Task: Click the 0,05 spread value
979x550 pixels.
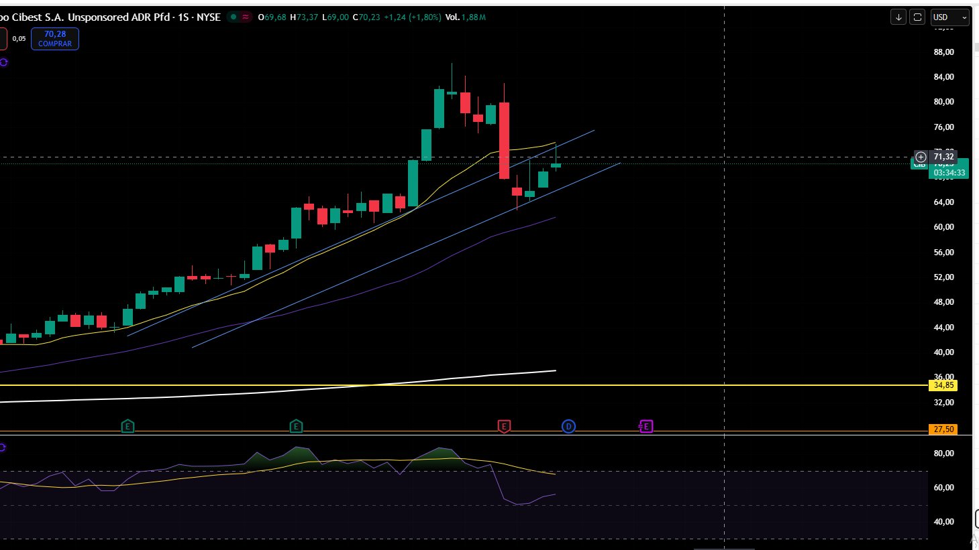Action: pyautogui.click(x=19, y=39)
